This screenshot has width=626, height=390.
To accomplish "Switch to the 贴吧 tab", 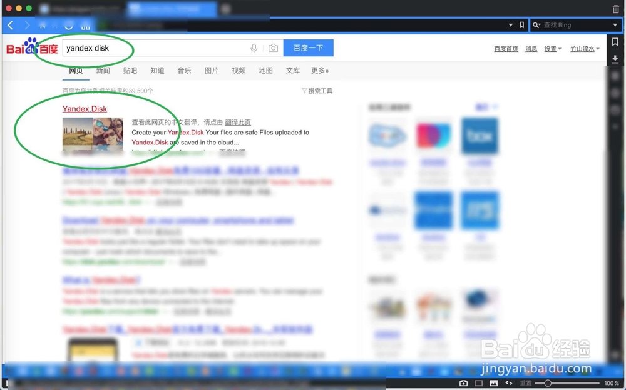I will point(130,71).
